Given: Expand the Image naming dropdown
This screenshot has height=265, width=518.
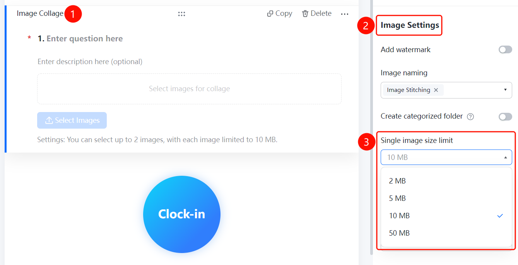Looking at the screenshot, I should pos(505,90).
